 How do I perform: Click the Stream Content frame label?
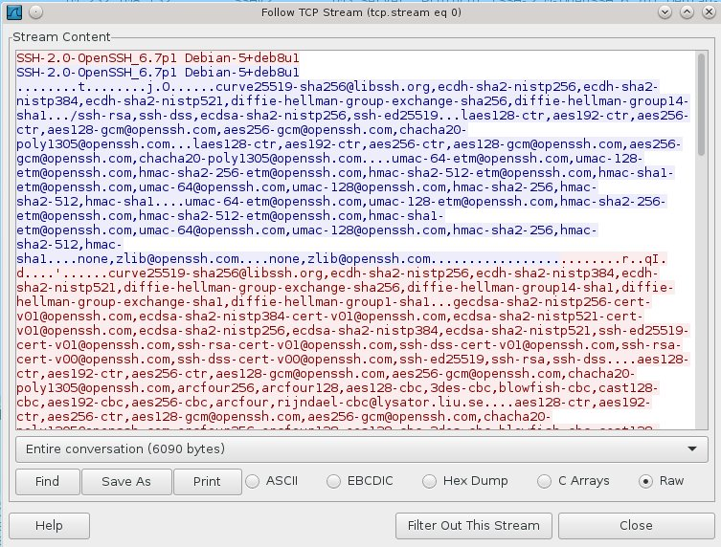61,37
